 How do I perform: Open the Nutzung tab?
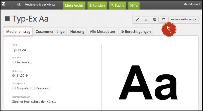pyautogui.click(x=77, y=32)
